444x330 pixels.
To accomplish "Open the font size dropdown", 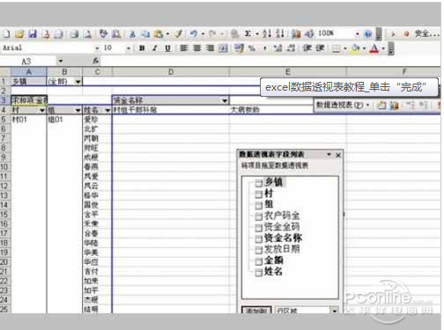I will [x=129, y=48].
